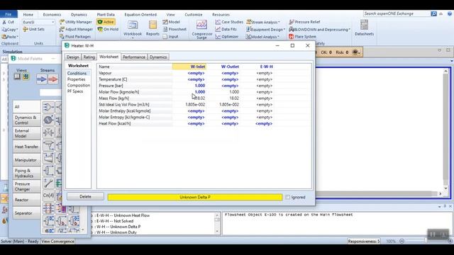Open Performance tab in Heater window

134,57
